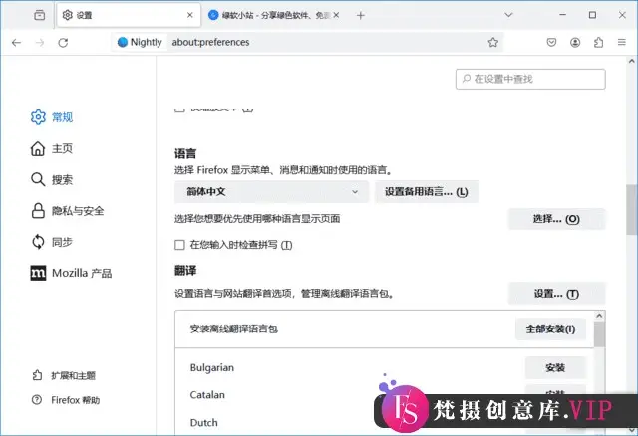
Task: Click the Catalan language row
Action: point(385,395)
